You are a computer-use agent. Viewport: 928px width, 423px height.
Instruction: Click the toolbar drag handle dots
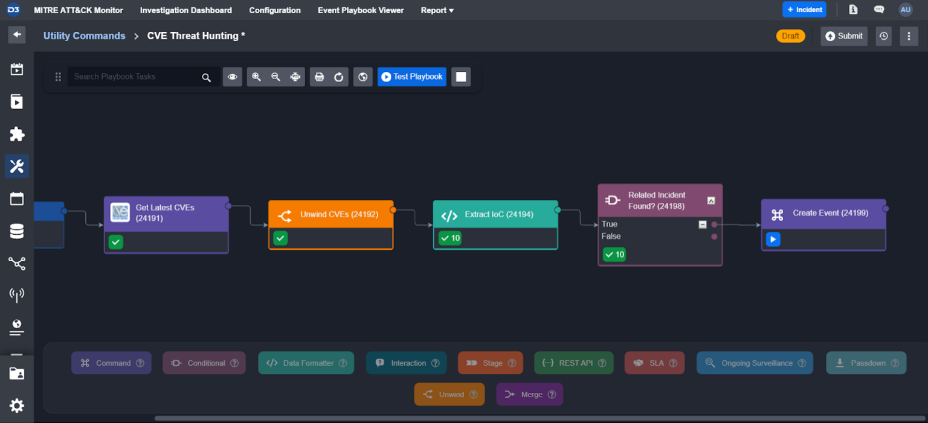(58, 77)
